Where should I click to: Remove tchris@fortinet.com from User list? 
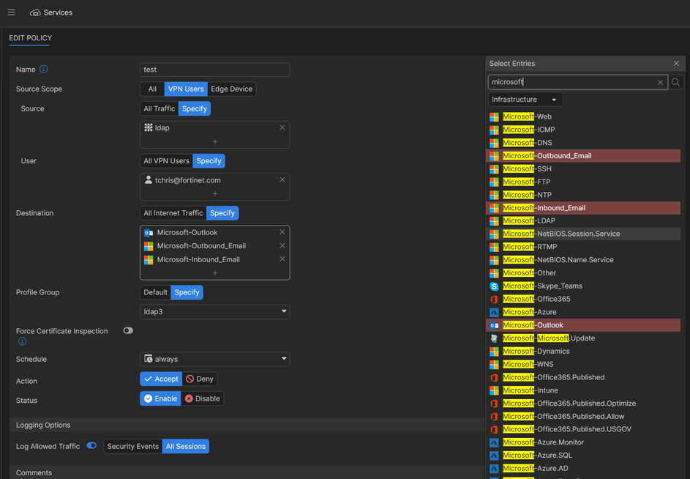click(x=282, y=180)
